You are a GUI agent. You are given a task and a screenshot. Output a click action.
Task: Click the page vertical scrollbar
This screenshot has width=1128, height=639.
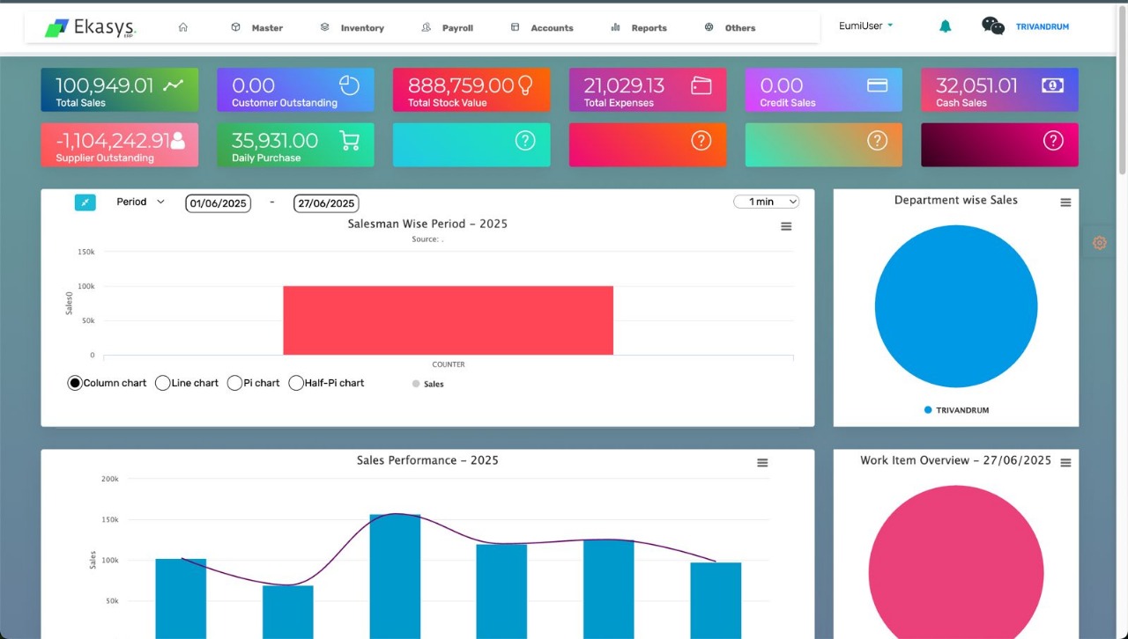1122,88
